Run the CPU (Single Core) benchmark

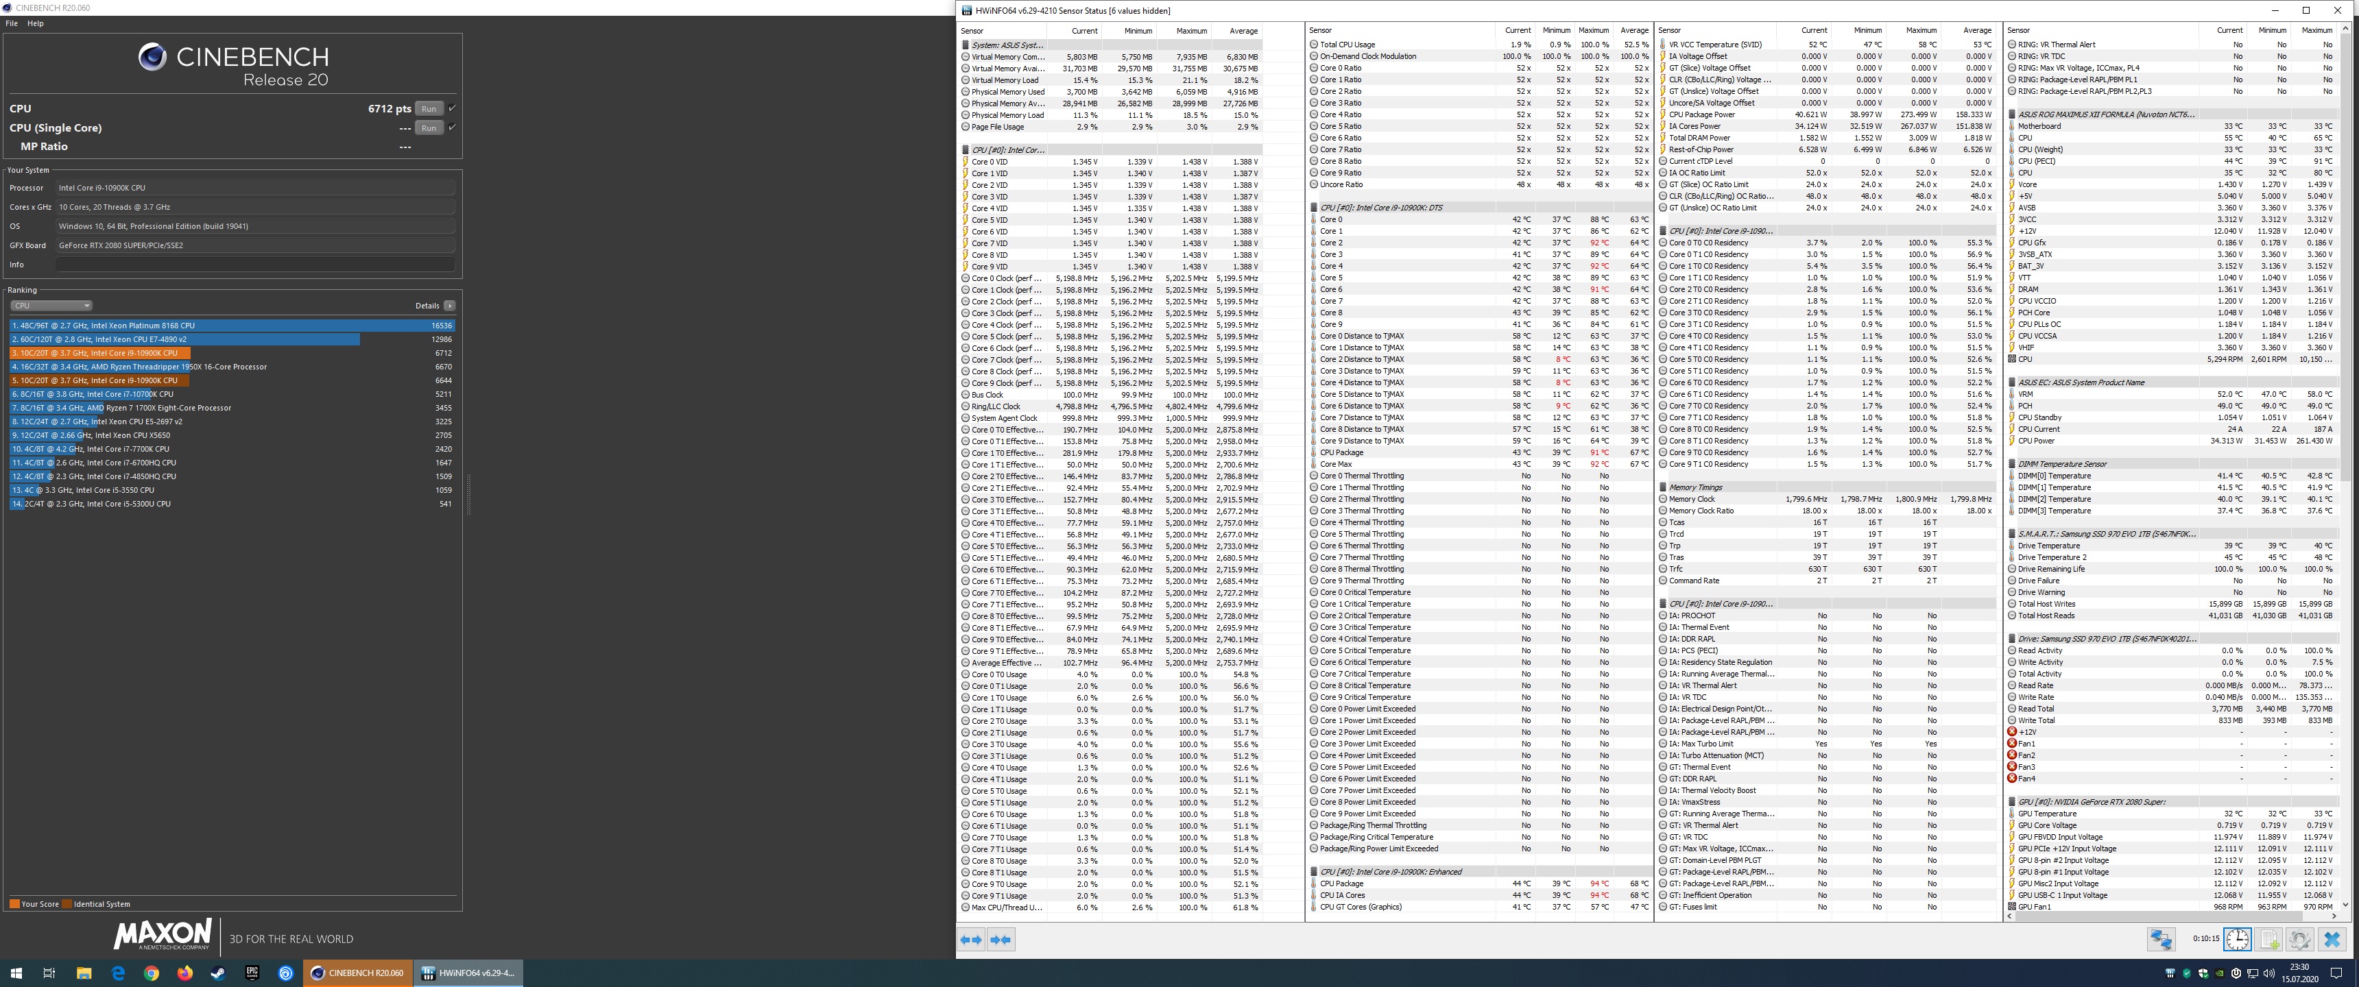pos(429,127)
